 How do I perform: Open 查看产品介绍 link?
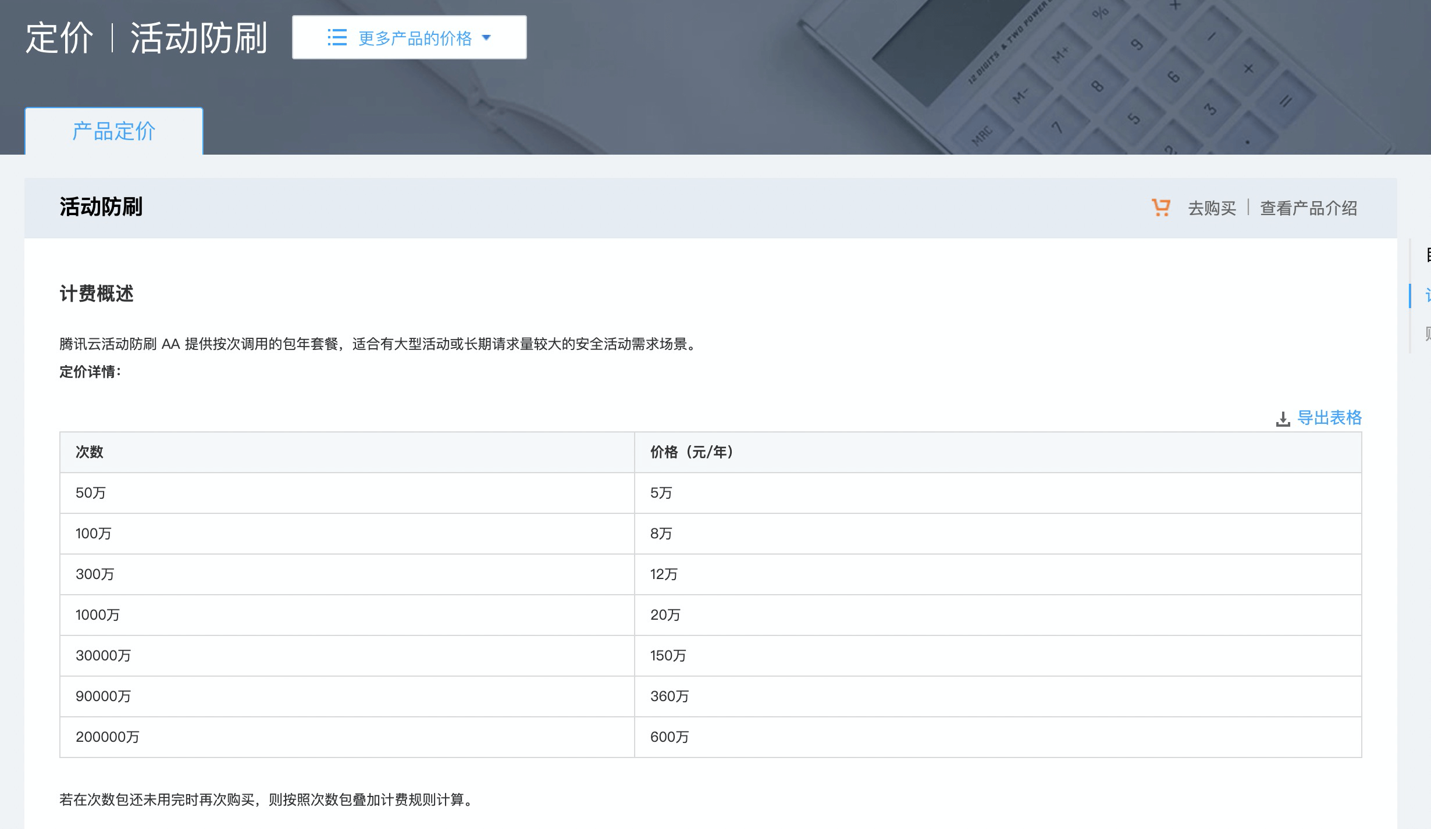coord(1308,208)
